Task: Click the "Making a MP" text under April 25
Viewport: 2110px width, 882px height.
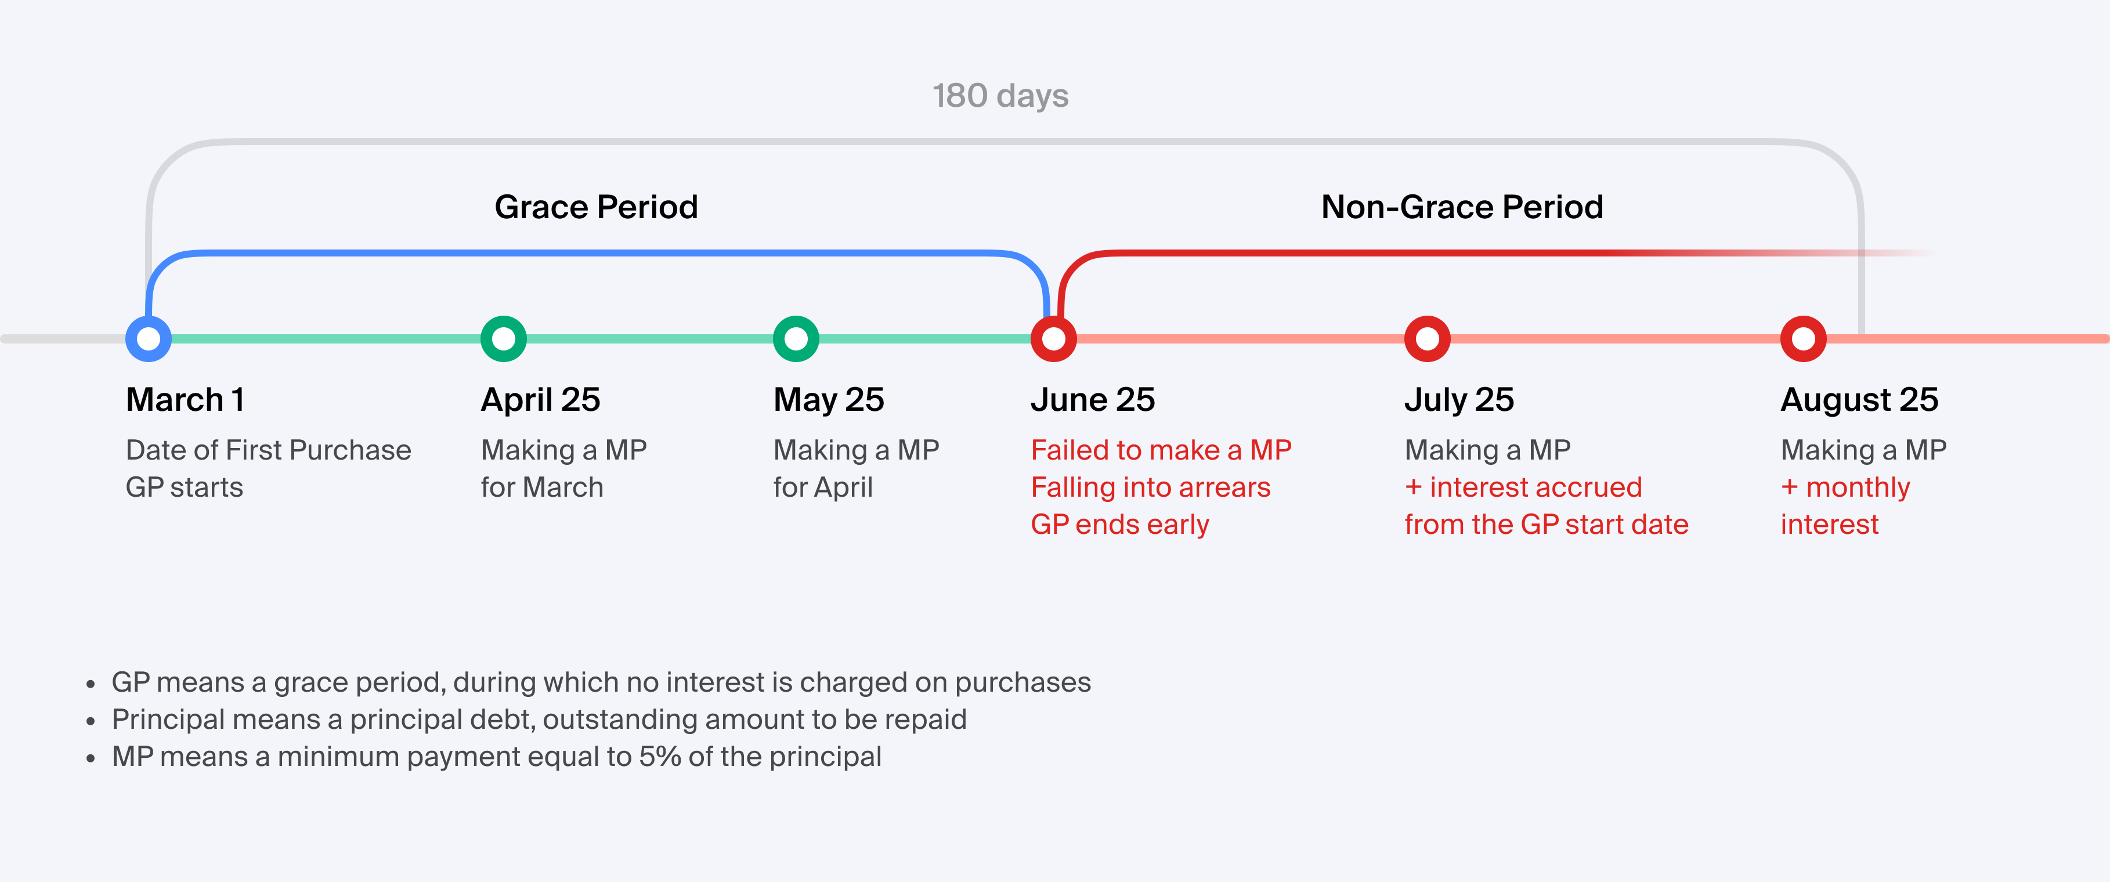Action: click(563, 450)
